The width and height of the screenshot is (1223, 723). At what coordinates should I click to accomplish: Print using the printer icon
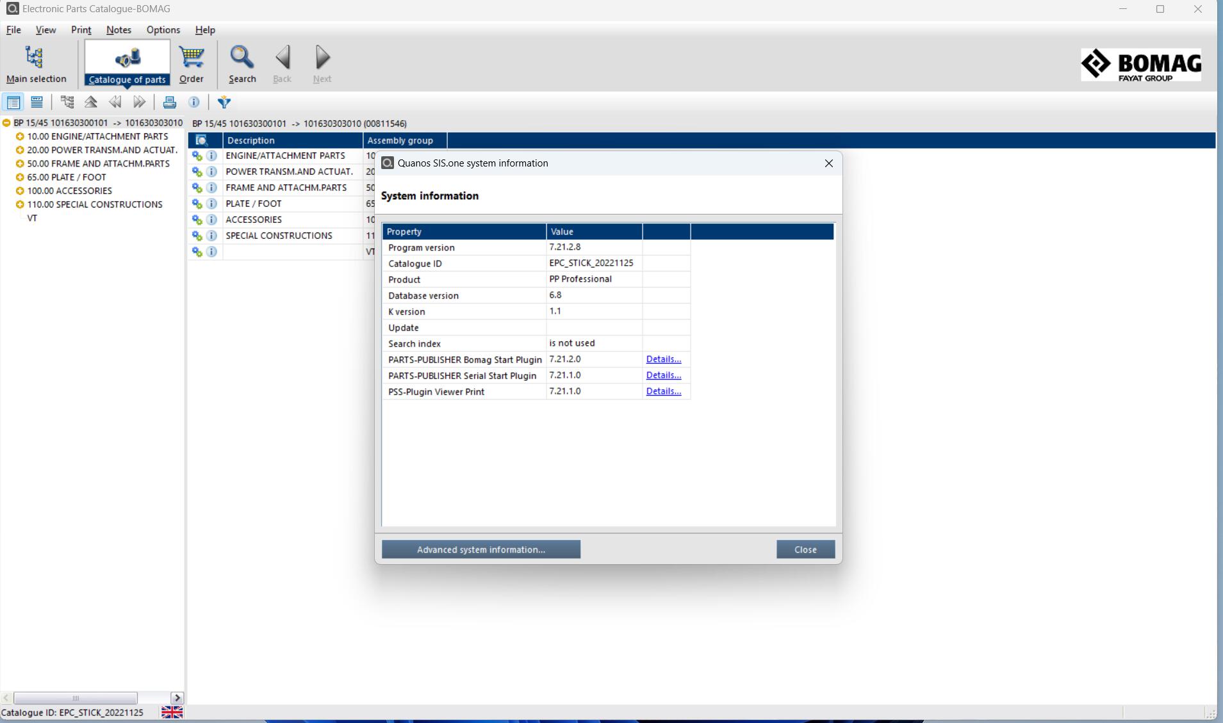point(169,102)
